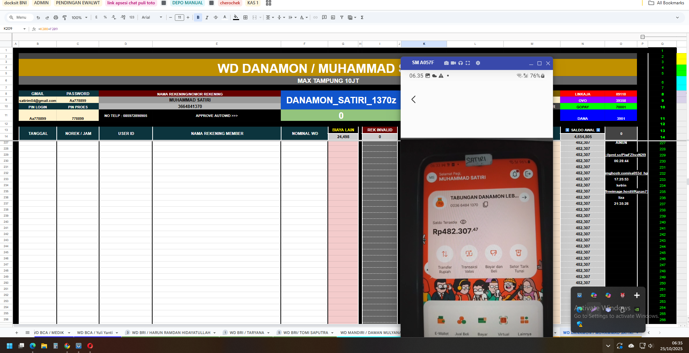689x353 pixels.
Task: Open the Windows Start menu
Action: pyautogui.click(x=9, y=346)
